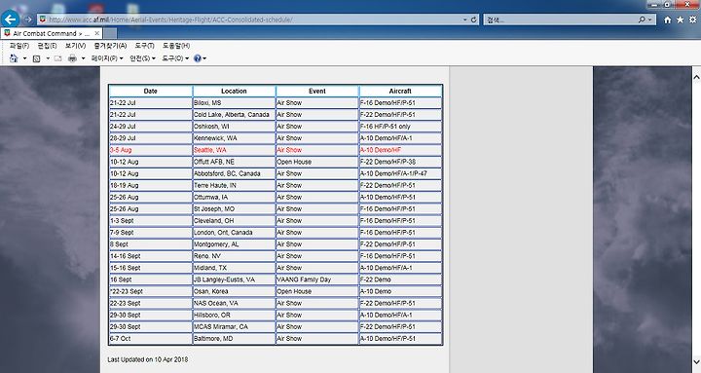Click the Biloxi, MS location cell

[234, 103]
